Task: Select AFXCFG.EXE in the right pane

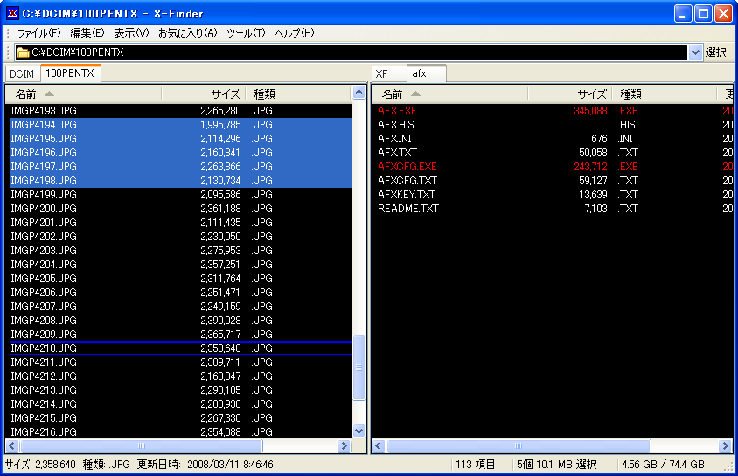Action: click(407, 167)
